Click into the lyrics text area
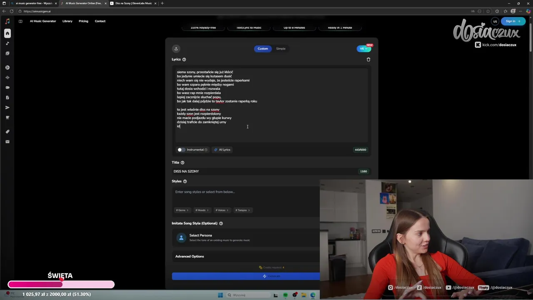 click(x=271, y=105)
